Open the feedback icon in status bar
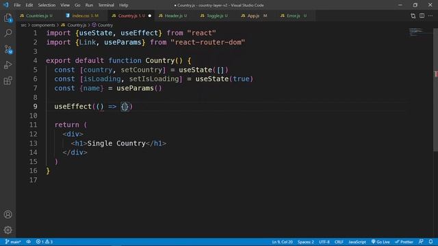Screen dimensions: 438x246 pos(421,242)
